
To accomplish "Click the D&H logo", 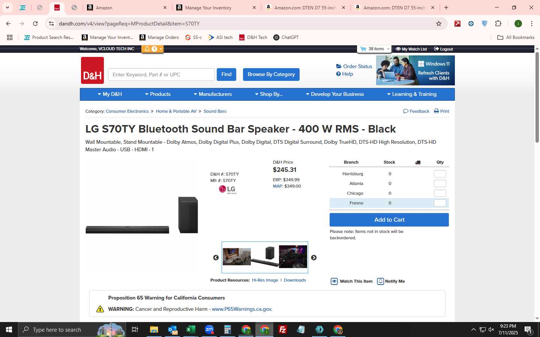I will tap(92, 70).
